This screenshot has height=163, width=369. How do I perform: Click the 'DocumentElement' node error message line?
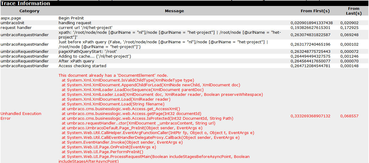click(x=113, y=75)
